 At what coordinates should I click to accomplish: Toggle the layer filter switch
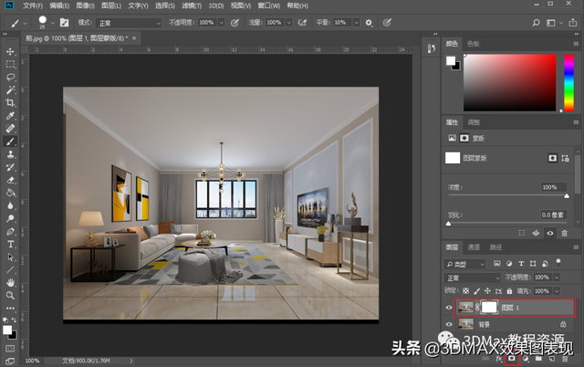click(x=558, y=263)
